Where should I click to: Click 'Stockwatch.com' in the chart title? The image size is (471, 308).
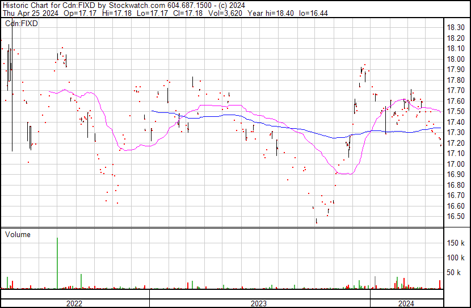(x=137, y=6)
